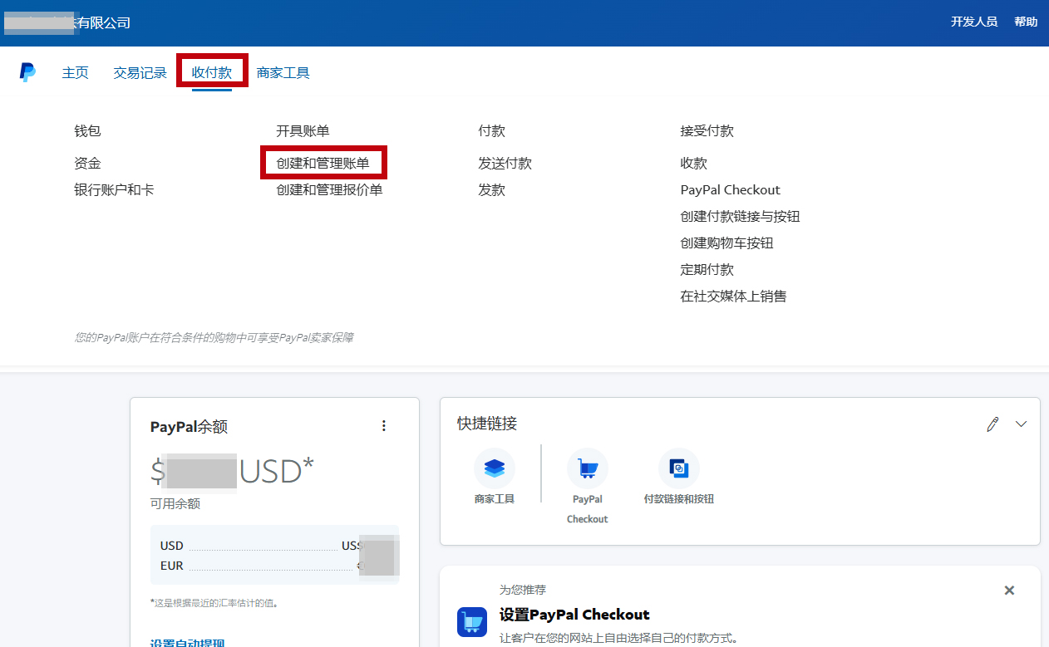Open 银行账户和卡 under 钱包
Viewport: 1049px width, 647px height.
pos(114,190)
